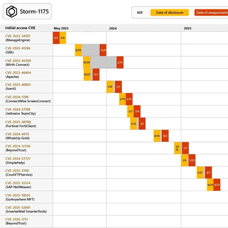Open the CVE-2023-48788 link
228x228 pixels.
click(x=18, y=122)
